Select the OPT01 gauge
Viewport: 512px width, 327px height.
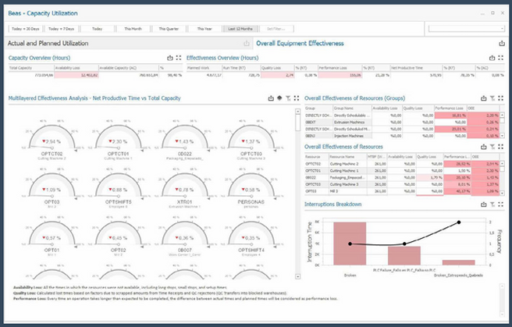pos(52,236)
